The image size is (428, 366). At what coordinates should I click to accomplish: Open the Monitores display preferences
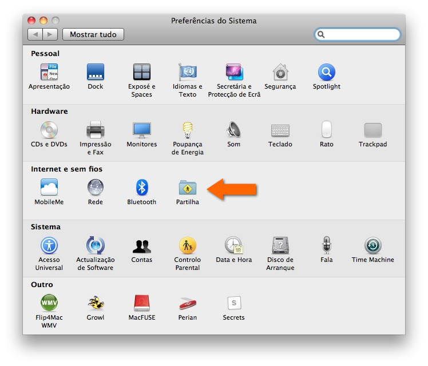tap(141, 130)
